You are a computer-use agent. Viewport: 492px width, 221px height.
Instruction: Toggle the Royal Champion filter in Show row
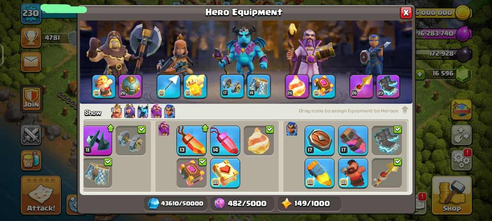[169, 111]
